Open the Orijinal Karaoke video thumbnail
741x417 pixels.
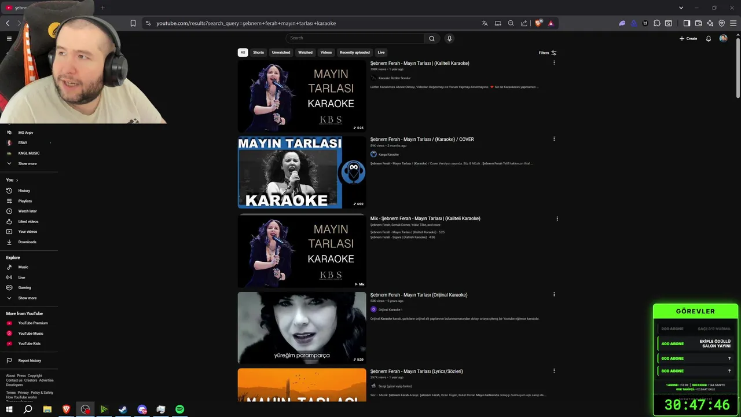point(302,328)
